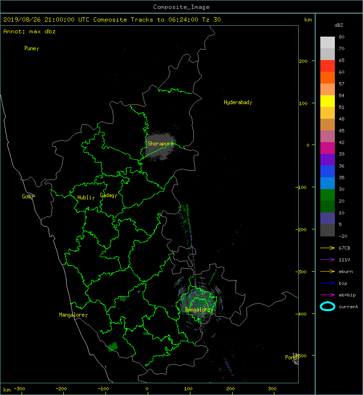Click the Hubli city label
This screenshot has width=363, height=395.
[86, 197]
